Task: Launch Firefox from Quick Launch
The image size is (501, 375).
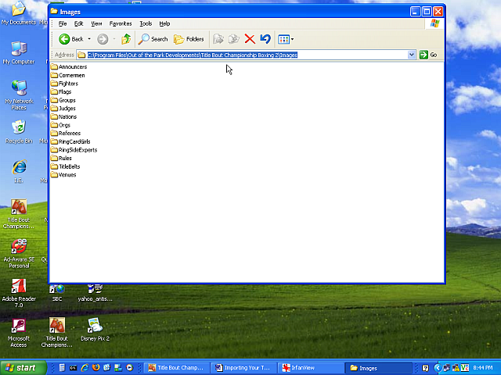Action: 96,368
